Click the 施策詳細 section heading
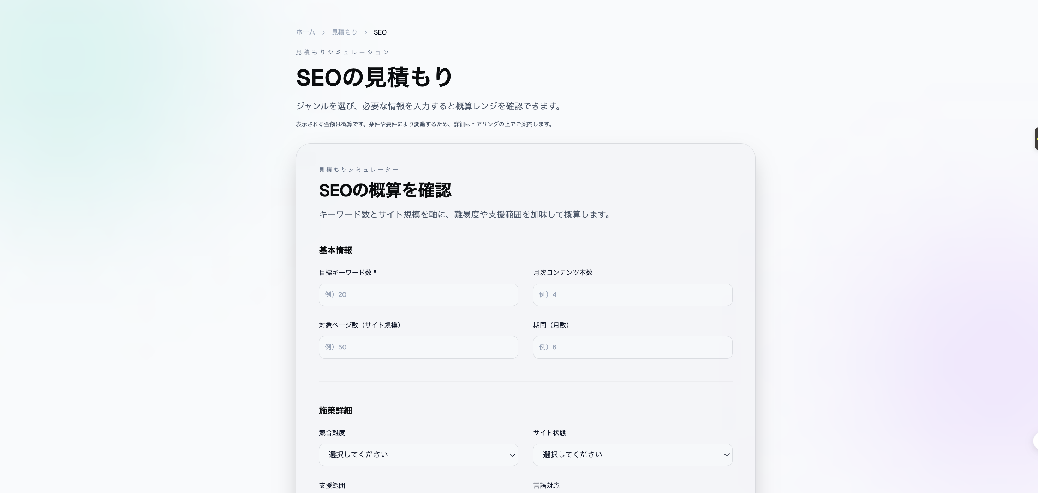Viewport: 1038px width, 493px height. 335,410
